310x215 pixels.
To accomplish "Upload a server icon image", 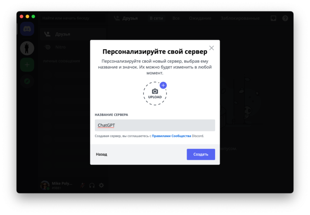I will 155,94.
